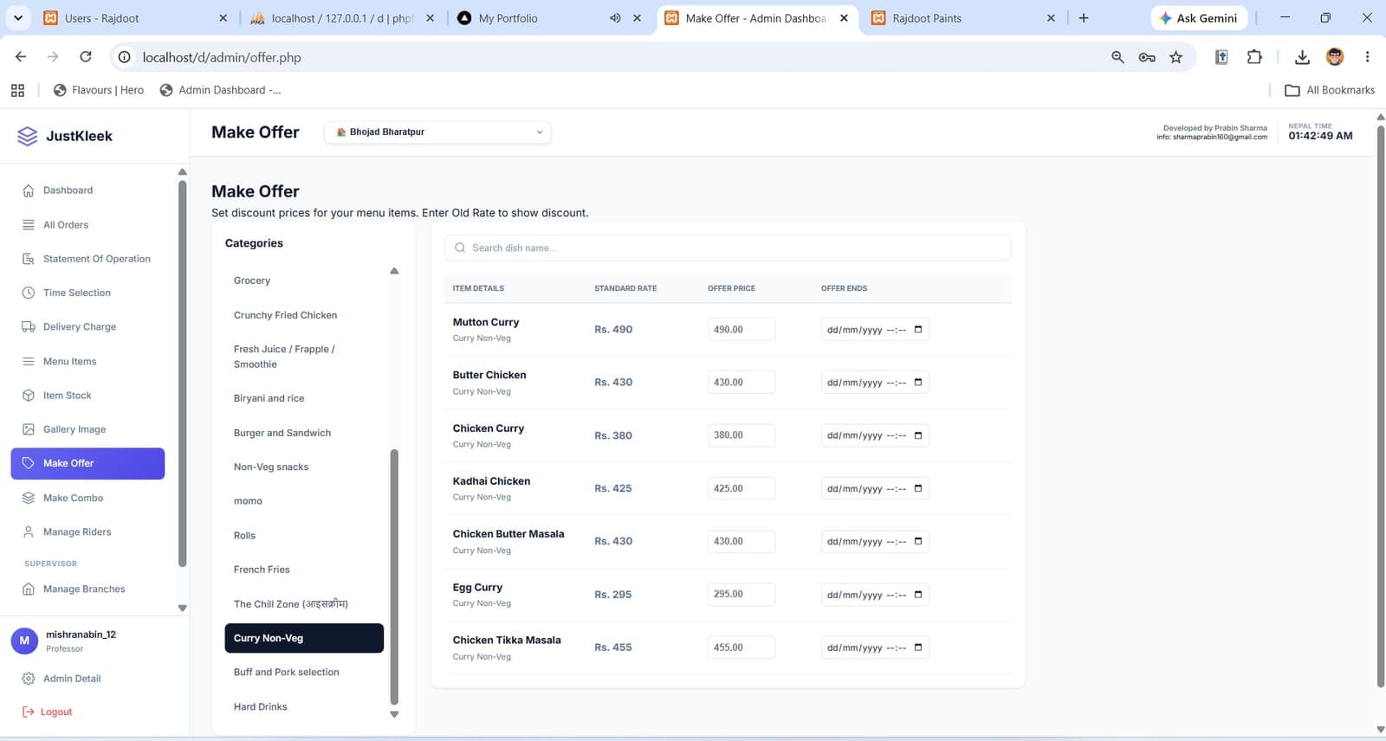Switch to Users - Rajdoot tab

[134, 18]
